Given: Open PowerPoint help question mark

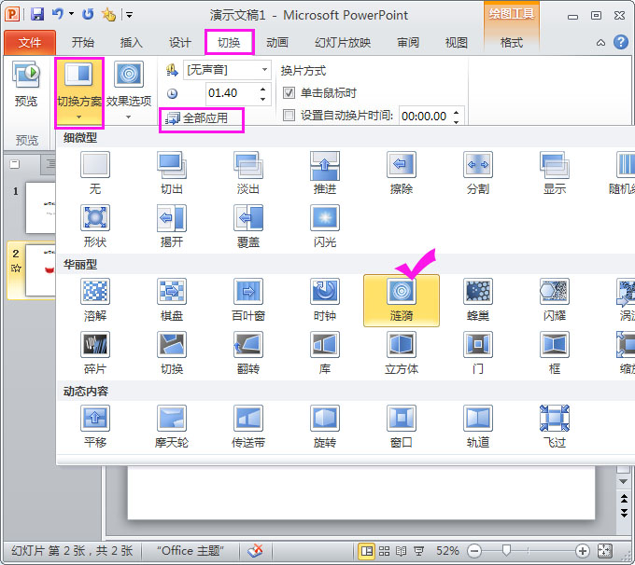Looking at the screenshot, I should point(621,42).
